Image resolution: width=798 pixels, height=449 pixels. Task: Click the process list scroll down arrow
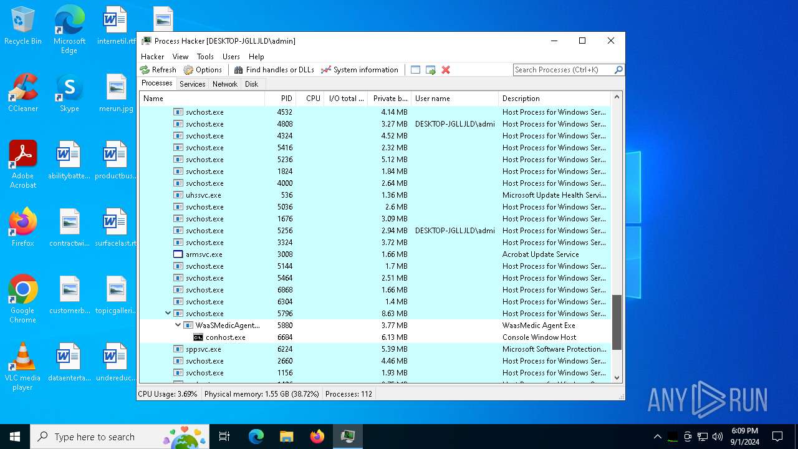(617, 377)
